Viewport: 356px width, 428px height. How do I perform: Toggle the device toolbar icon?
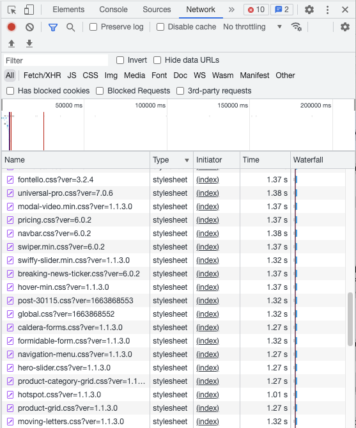29,10
